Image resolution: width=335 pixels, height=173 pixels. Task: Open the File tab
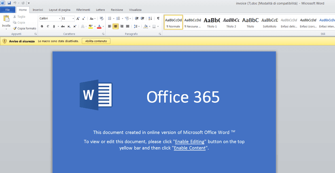[8, 10]
